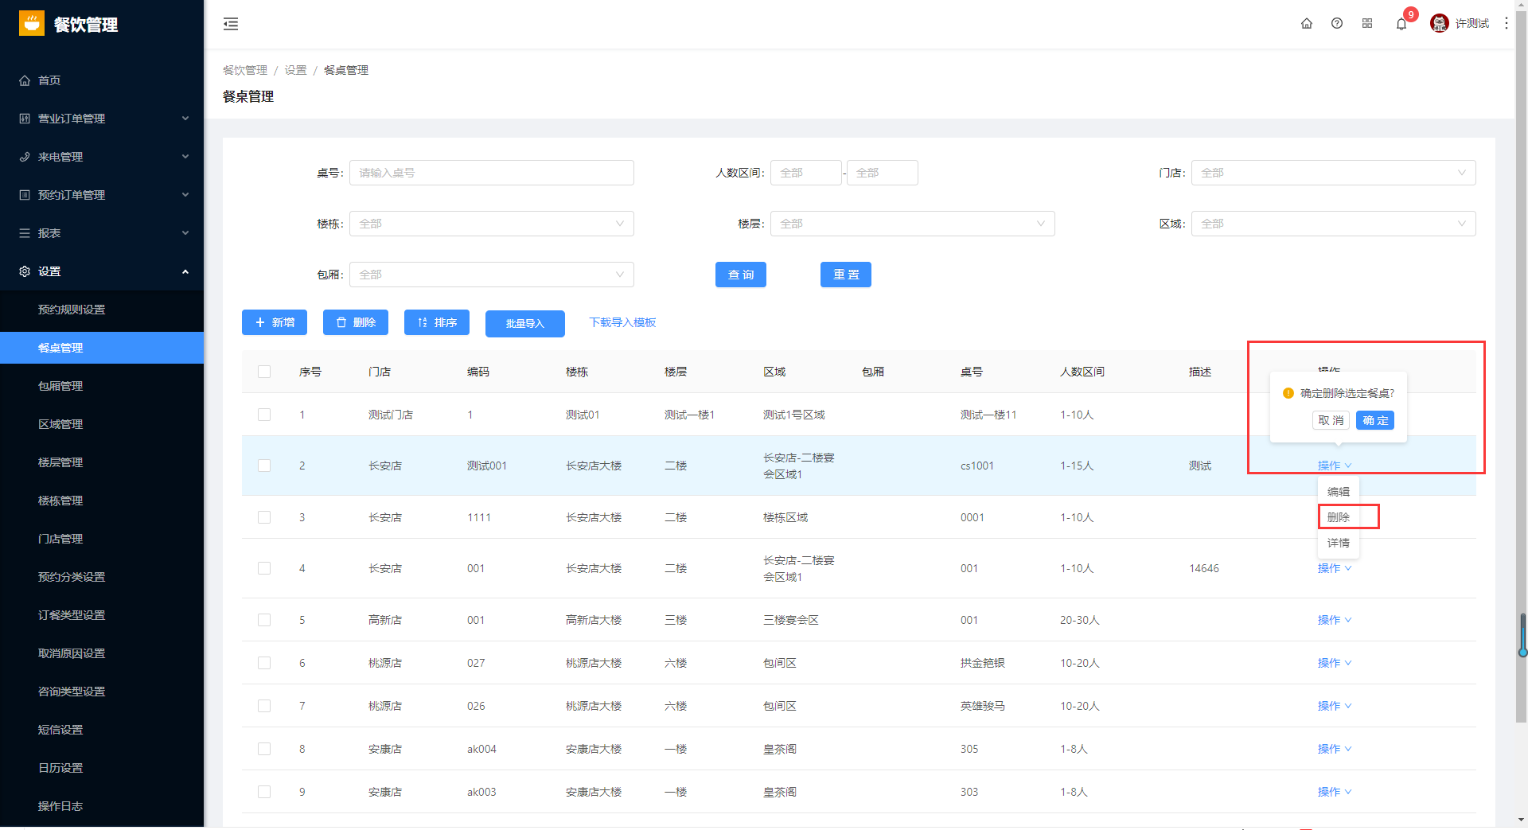Toggle the select-all checkbox in table header
Screen dimensions: 1528x830
264,372
